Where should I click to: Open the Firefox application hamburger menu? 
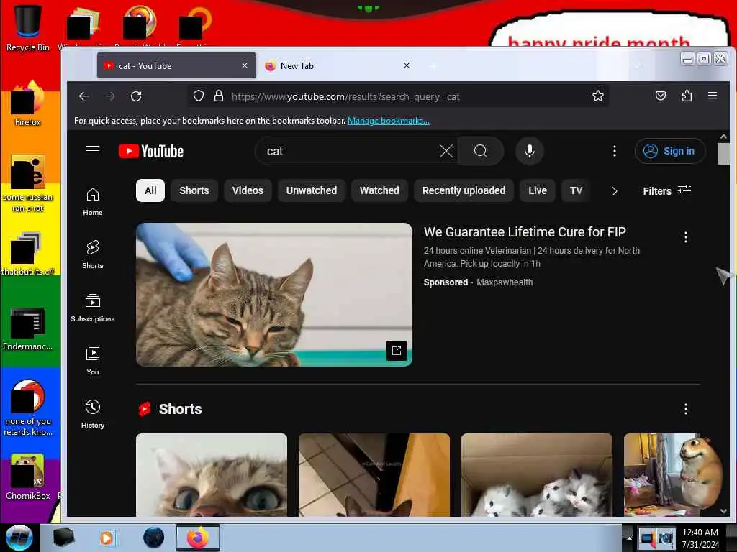(x=713, y=96)
